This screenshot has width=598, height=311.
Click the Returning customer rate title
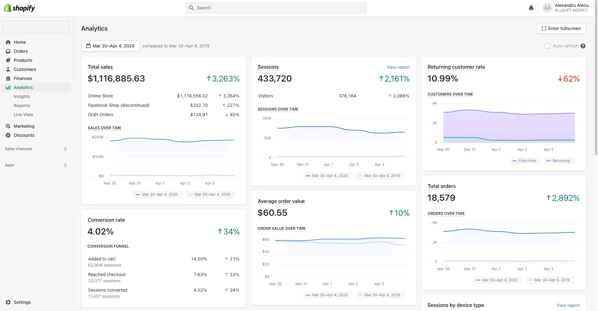pyautogui.click(x=456, y=67)
